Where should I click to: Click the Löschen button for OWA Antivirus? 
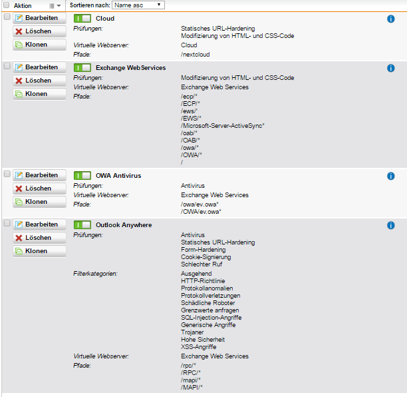(x=39, y=189)
